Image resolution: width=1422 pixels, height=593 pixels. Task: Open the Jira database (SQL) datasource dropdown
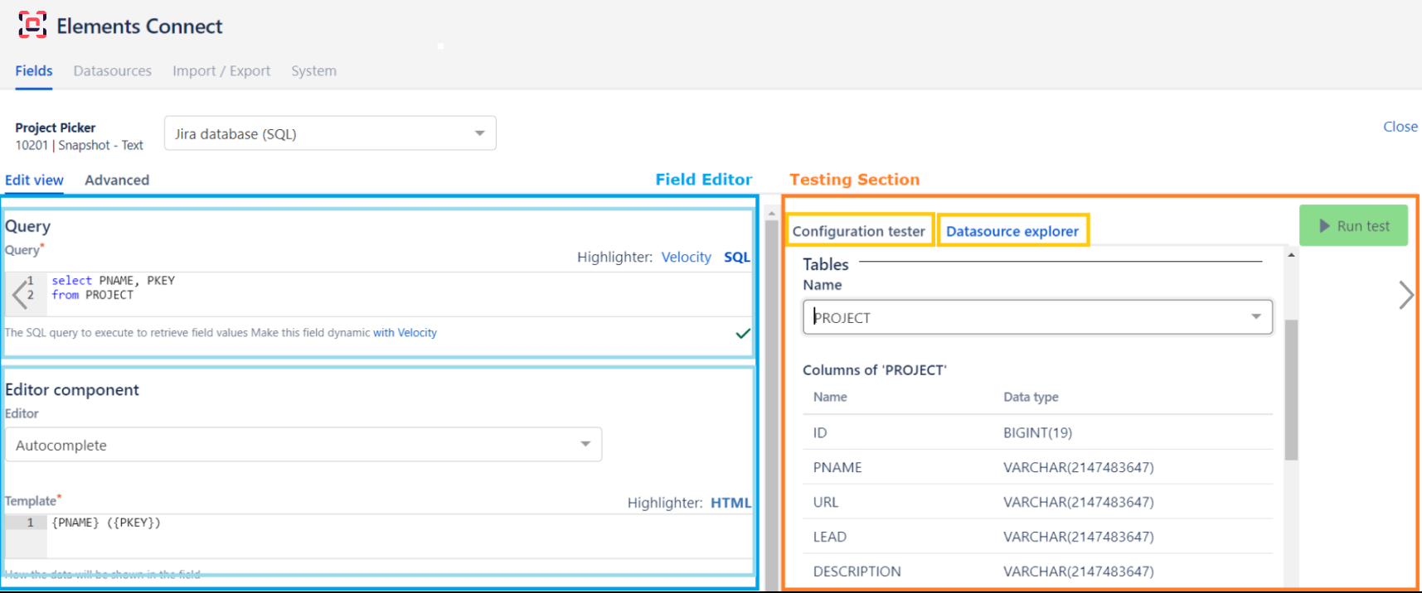coord(330,133)
